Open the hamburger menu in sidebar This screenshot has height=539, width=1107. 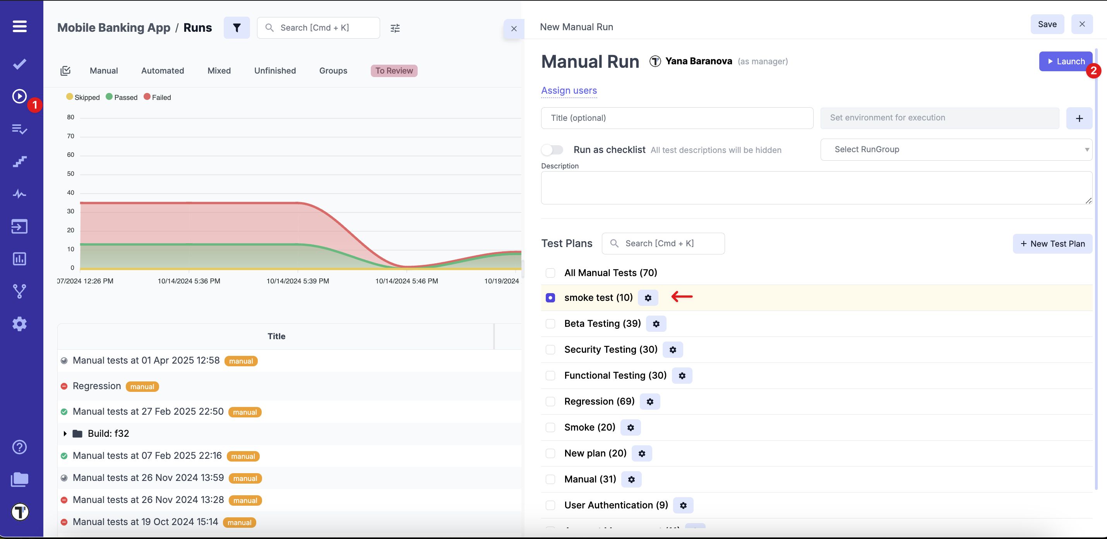[19, 27]
